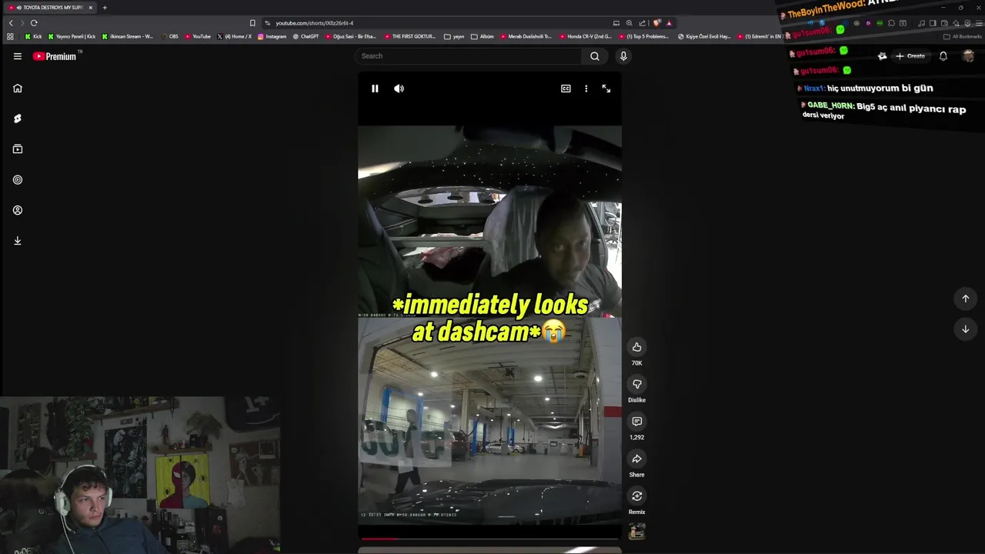985x554 pixels.
Task: Open the three-dot more options on the player
Action: [586, 88]
